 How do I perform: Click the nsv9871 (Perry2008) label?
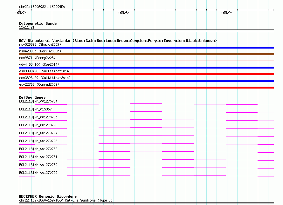37,58
